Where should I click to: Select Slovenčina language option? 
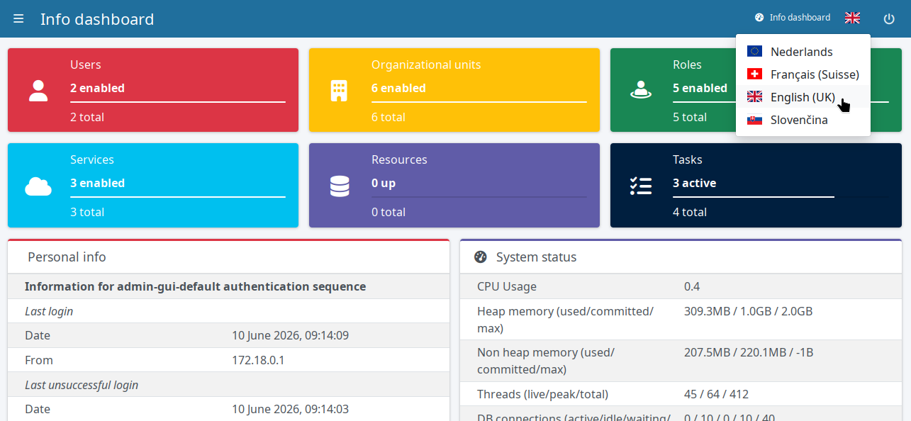pyautogui.click(x=803, y=120)
